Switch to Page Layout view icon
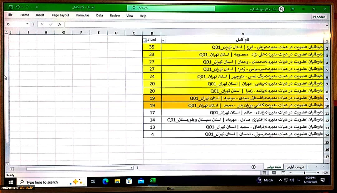Screen dimensions: 337x193 pos(274,172)
